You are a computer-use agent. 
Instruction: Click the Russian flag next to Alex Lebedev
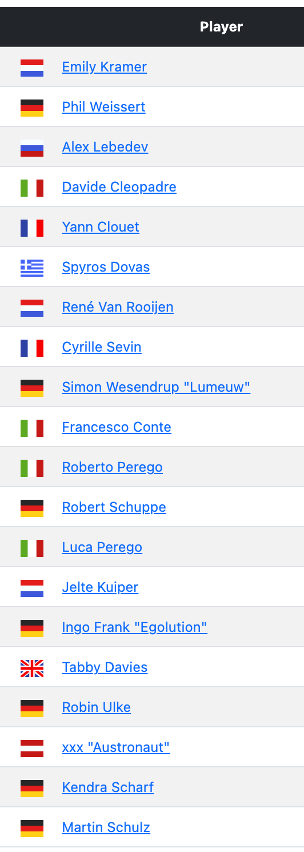click(x=32, y=148)
